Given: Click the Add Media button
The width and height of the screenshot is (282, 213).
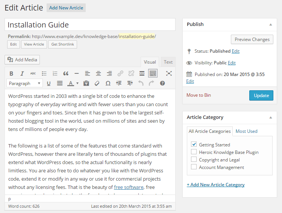Looking at the screenshot, I should pyautogui.click(x=22, y=60).
